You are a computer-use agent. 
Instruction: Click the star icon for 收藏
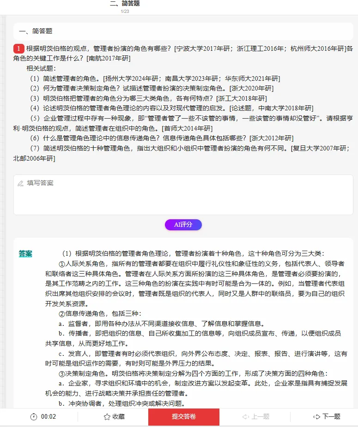107,417
